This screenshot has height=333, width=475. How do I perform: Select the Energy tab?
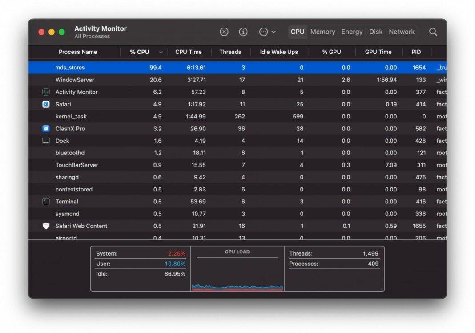(352, 32)
